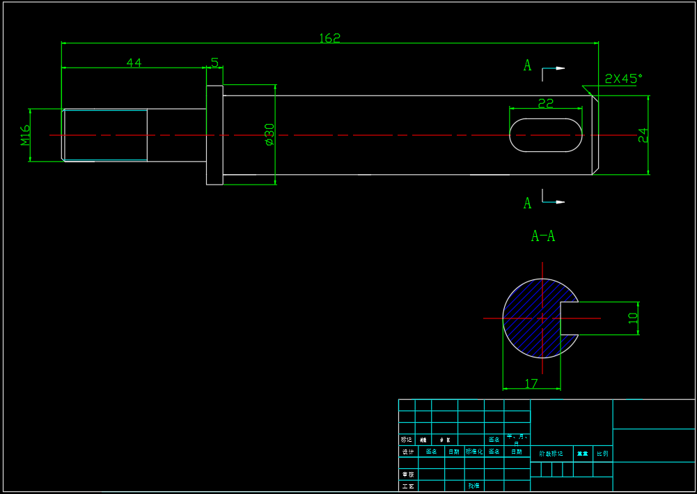Click the 标准化 cell in title block
The height and width of the screenshot is (494, 697).
click(474, 451)
